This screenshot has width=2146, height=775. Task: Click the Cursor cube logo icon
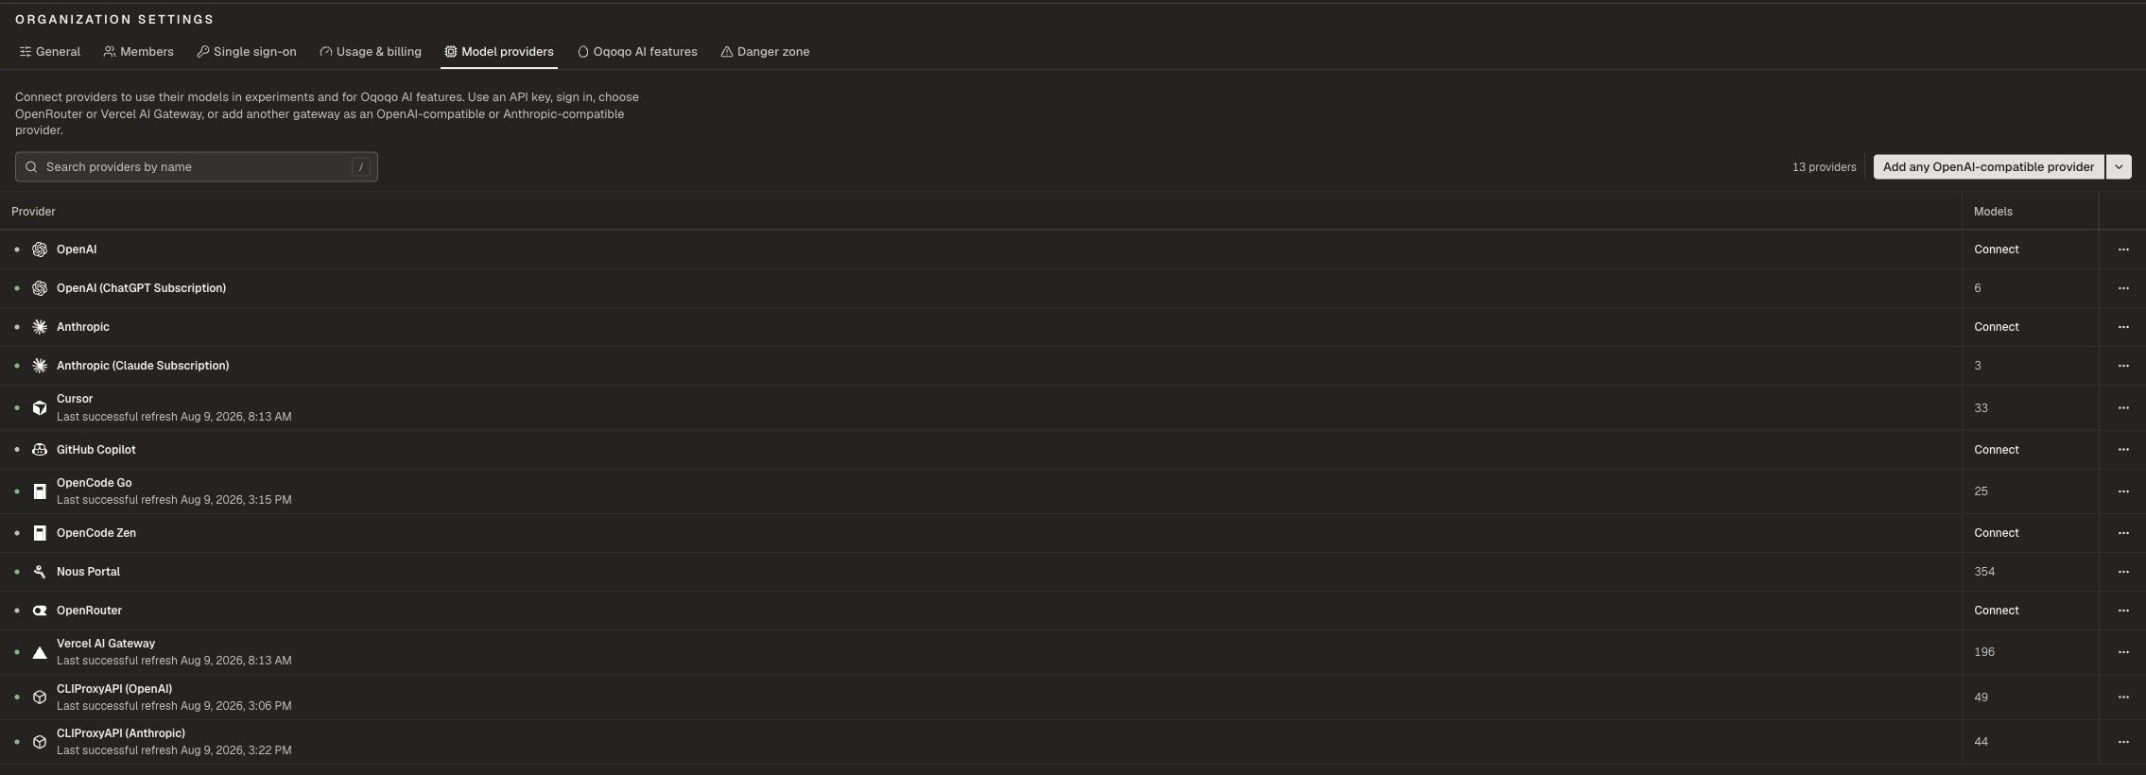pos(40,408)
